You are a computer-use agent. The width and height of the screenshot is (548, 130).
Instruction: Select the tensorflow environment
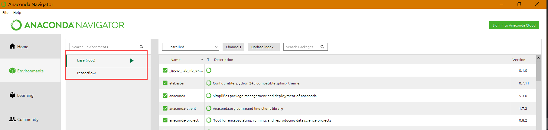(86, 73)
